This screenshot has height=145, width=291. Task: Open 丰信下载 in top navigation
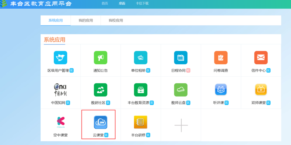click(142, 3)
